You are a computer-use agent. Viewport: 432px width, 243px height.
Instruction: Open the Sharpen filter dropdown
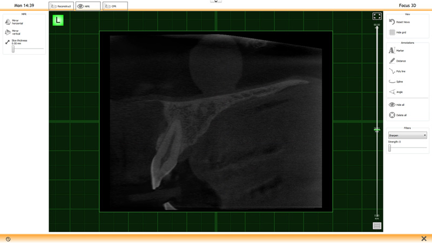point(407,136)
